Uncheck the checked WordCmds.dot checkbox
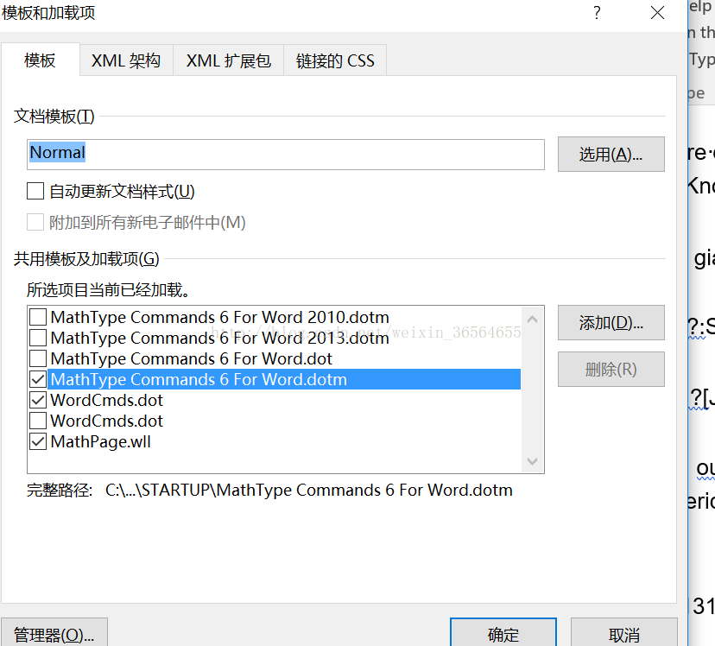Image resolution: width=715 pixels, height=646 pixels. 38,400
